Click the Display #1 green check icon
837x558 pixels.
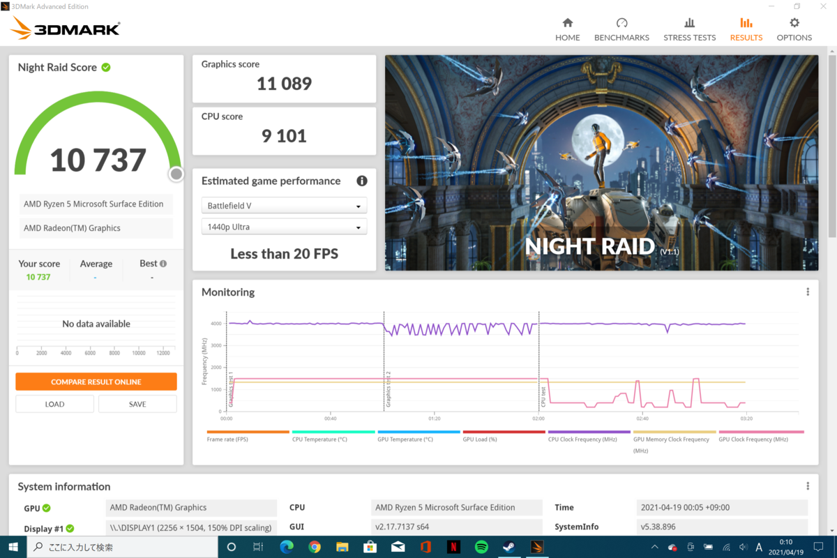point(70,529)
